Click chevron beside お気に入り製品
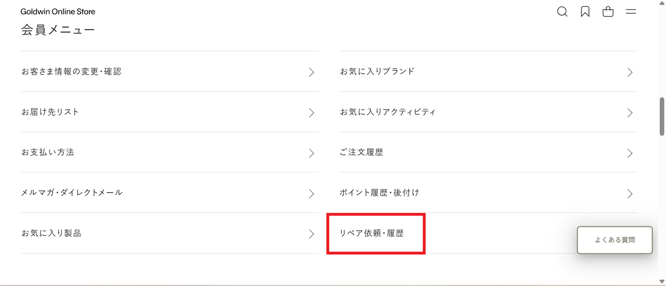 (311, 234)
